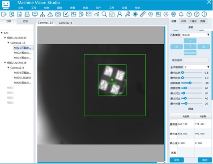Click the blue cancel button at bottom right
This screenshot has height=164, width=213.
204,160
